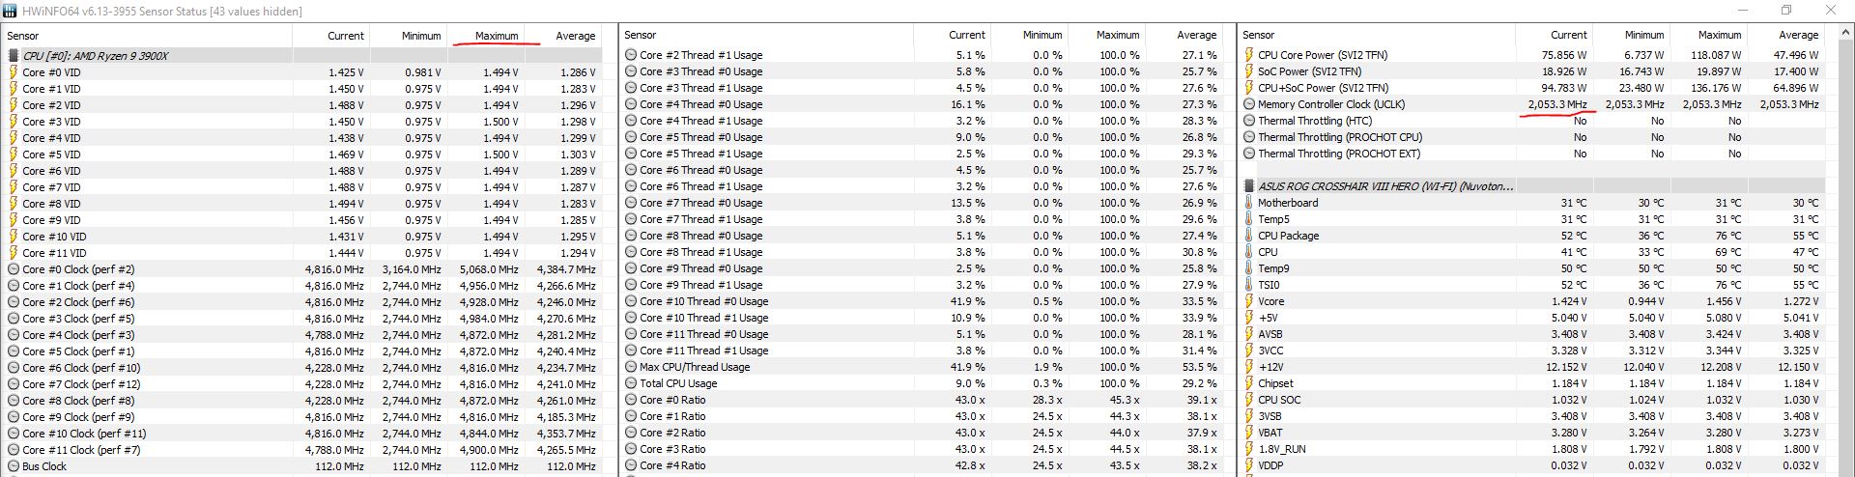Screen dimensions: 1855x477
Task: Click the power icon beside CPU Core Power (SVI2 TFN)
Action: [1249, 56]
